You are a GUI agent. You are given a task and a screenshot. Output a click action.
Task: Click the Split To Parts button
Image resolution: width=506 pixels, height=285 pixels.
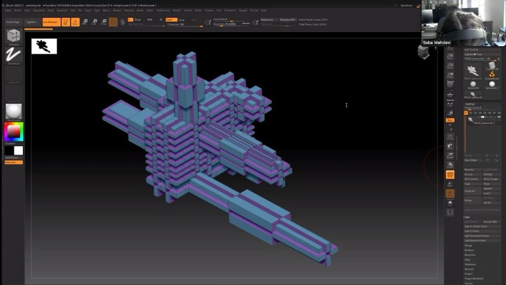pos(482,231)
